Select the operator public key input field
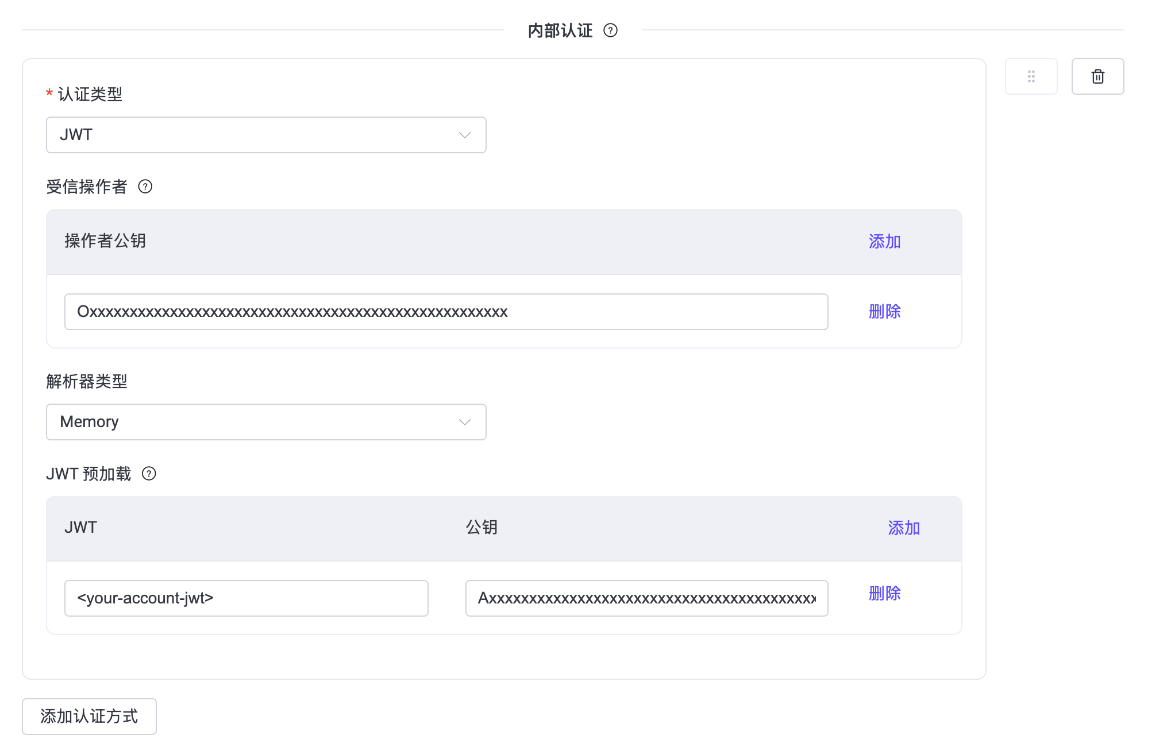1171x751 pixels. click(446, 312)
